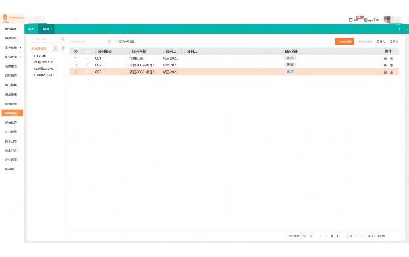Click the orange rabbit logo in header
The height and width of the screenshot is (257, 409).
[5, 18]
